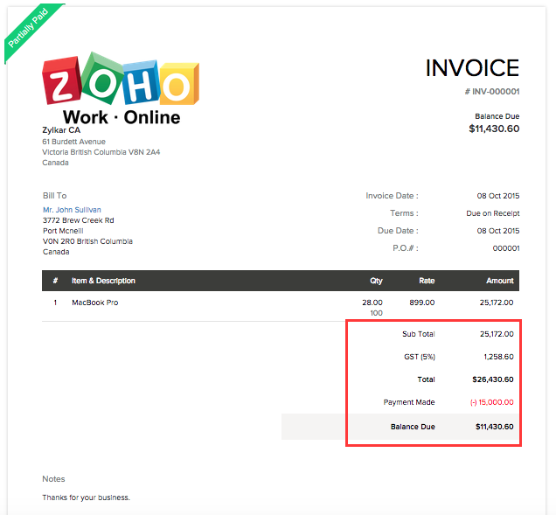Click the GST (5%) label

420,357
